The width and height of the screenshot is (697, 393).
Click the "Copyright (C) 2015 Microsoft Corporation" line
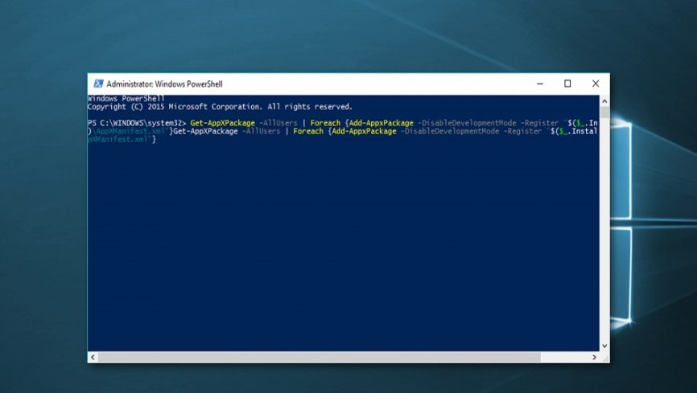(220, 107)
